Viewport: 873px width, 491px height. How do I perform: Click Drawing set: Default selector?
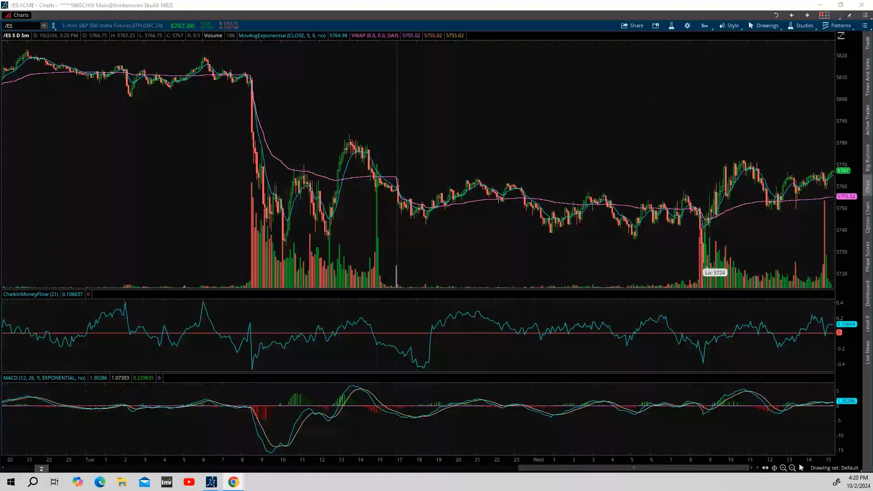[834, 468]
